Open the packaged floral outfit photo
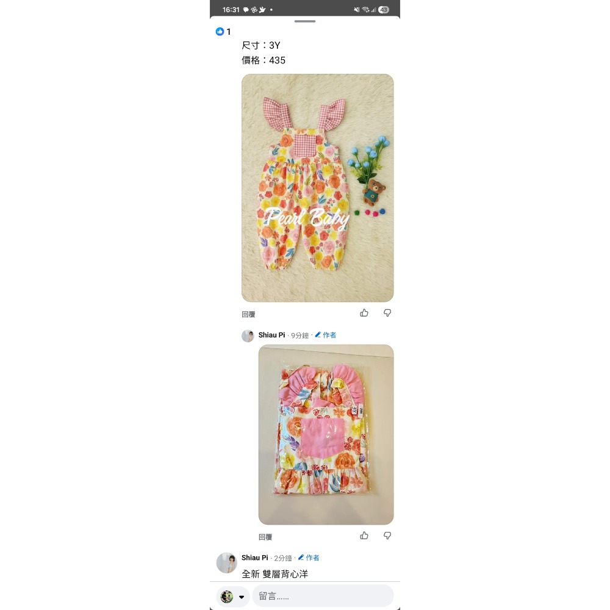Image resolution: width=610 pixels, height=610 pixels. click(x=326, y=434)
